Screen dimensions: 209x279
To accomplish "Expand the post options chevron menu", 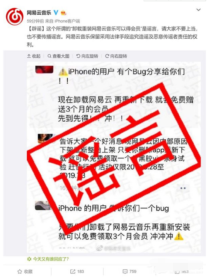I will pyautogui.click(x=198, y=10).
